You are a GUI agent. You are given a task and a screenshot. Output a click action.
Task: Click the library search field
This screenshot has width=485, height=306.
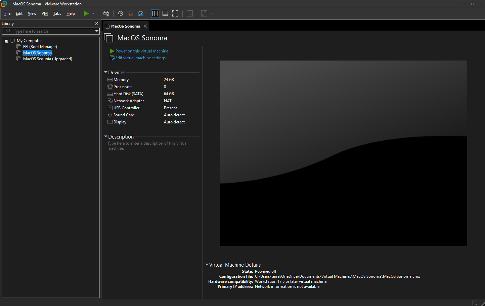tap(50, 31)
